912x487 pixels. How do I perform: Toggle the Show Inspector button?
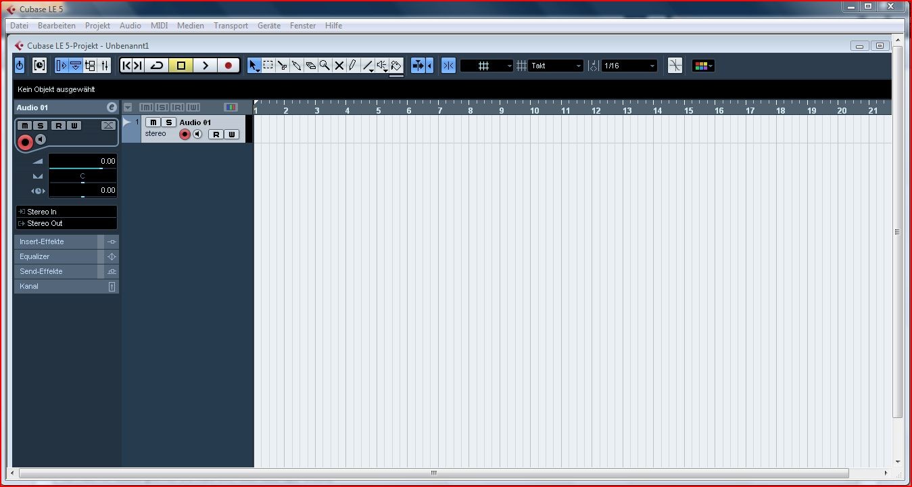62,66
